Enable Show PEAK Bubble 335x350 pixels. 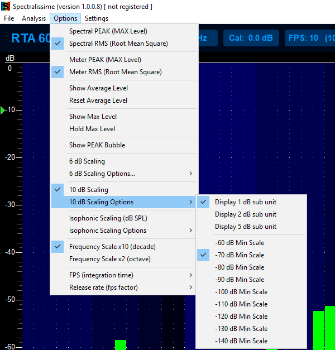(97, 145)
